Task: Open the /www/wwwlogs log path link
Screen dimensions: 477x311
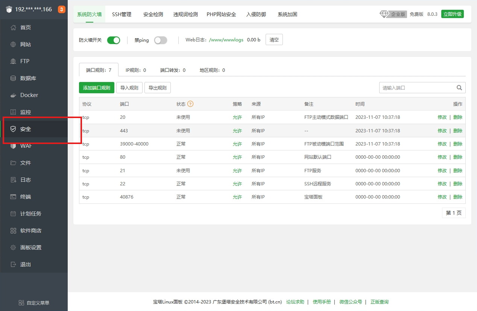Action: click(x=226, y=39)
